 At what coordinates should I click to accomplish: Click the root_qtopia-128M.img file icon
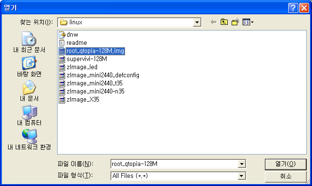[x=62, y=51]
